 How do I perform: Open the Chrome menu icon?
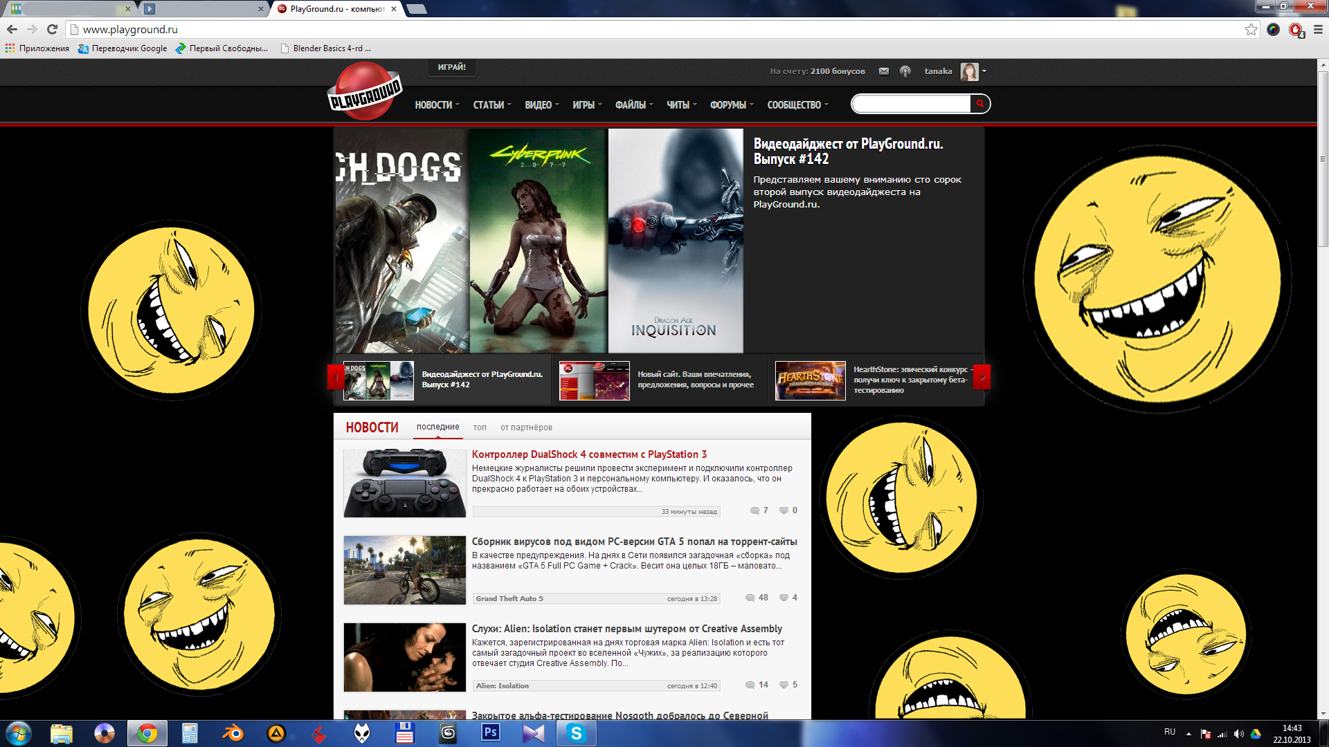point(1318,29)
